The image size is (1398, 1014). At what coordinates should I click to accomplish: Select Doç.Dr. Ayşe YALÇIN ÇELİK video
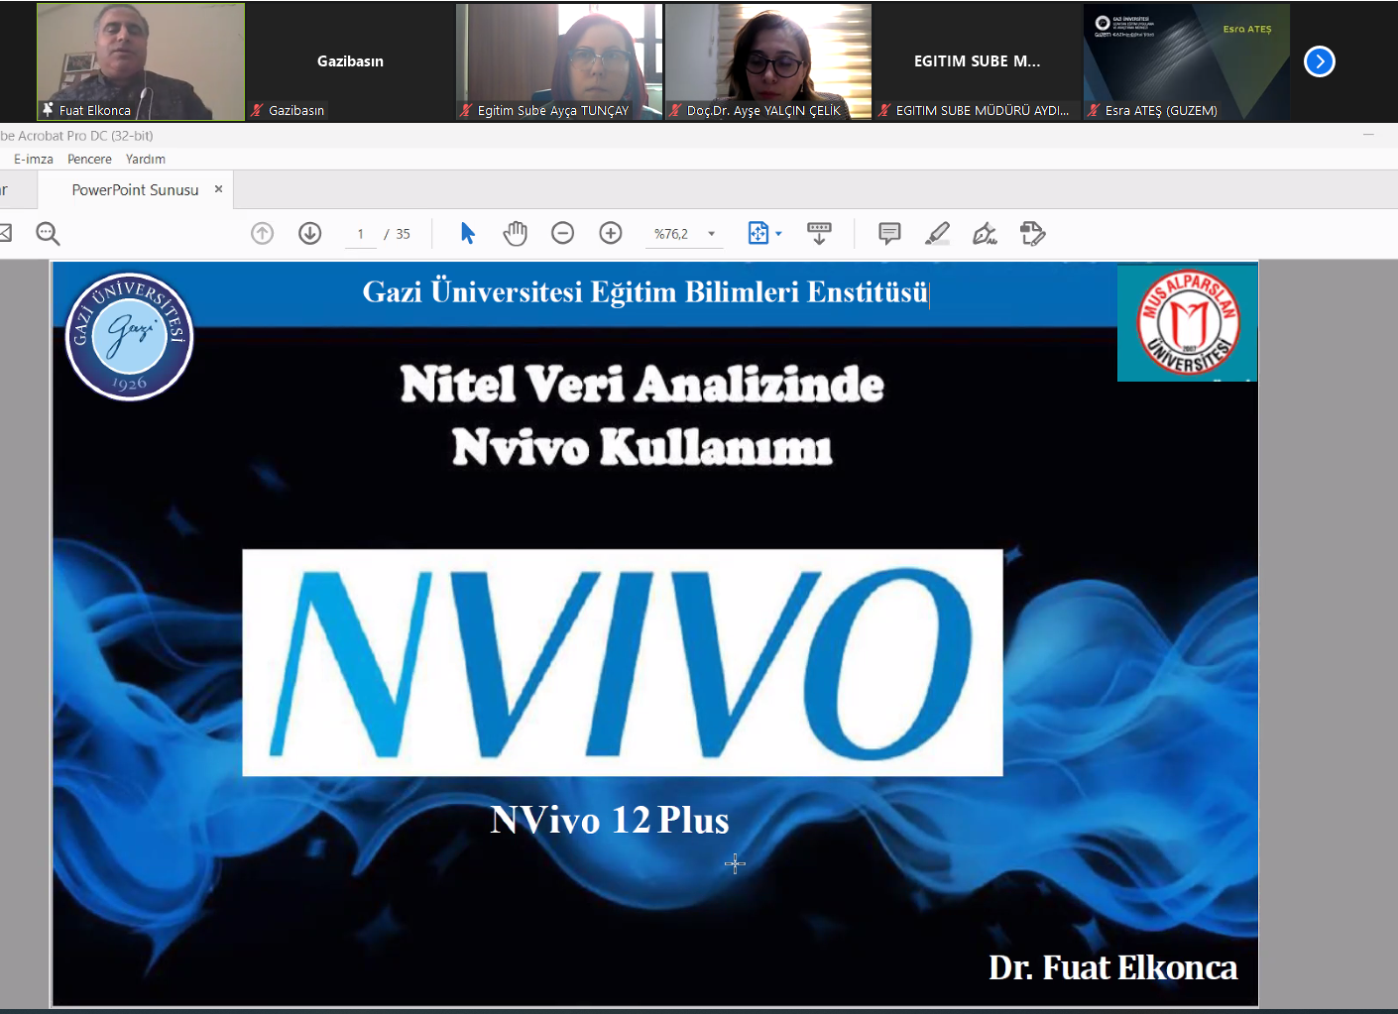click(768, 61)
